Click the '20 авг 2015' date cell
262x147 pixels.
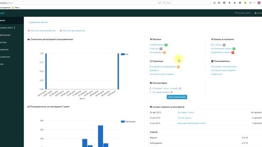tap(156, 113)
